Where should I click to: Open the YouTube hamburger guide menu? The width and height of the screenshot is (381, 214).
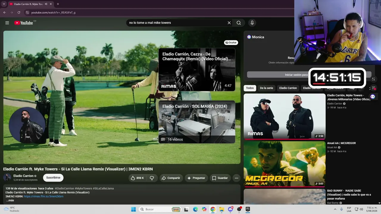click(x=7, y=23)
